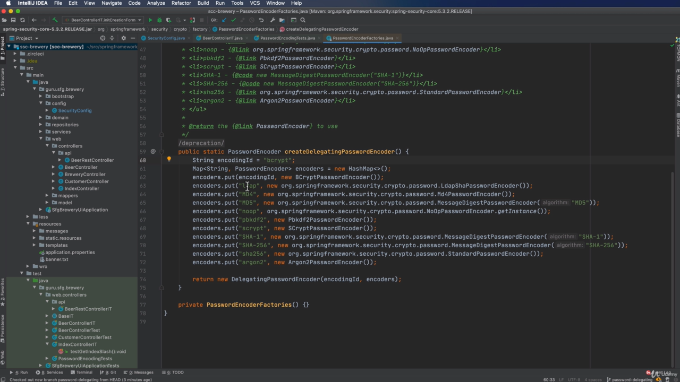
Task: Click locate file crosshair in Project panel
Action: pyautogui.click(x=103, y=38)
